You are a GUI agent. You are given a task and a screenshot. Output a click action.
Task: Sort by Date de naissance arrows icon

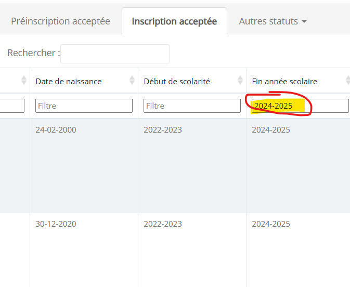coord(132,80)
